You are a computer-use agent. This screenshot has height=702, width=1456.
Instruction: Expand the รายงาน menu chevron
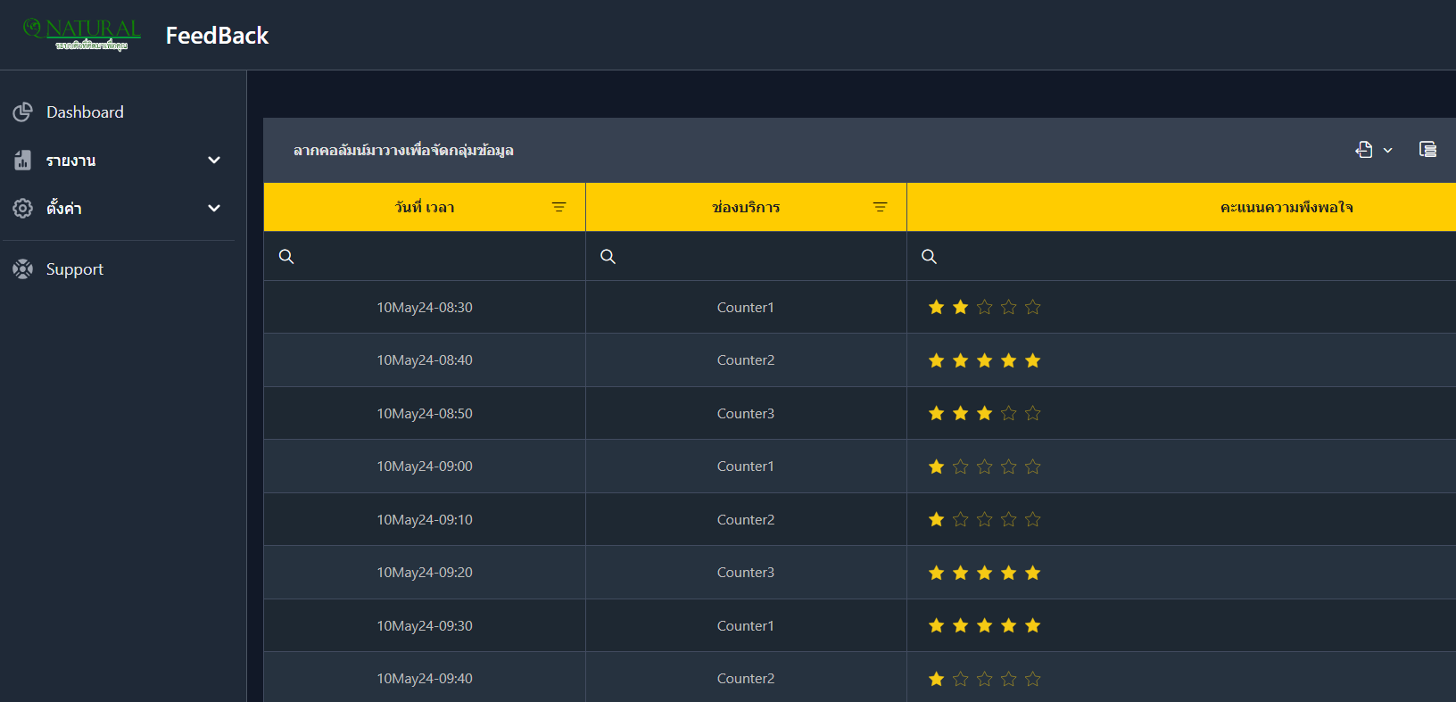[x=214, y=161]
